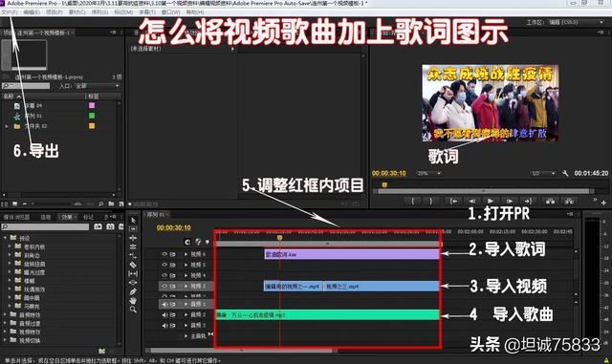
Task: Click the Lift button in program monitor
Action: tap(551, 202)
